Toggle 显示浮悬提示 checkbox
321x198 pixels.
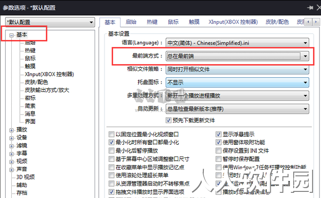point(218,134)
